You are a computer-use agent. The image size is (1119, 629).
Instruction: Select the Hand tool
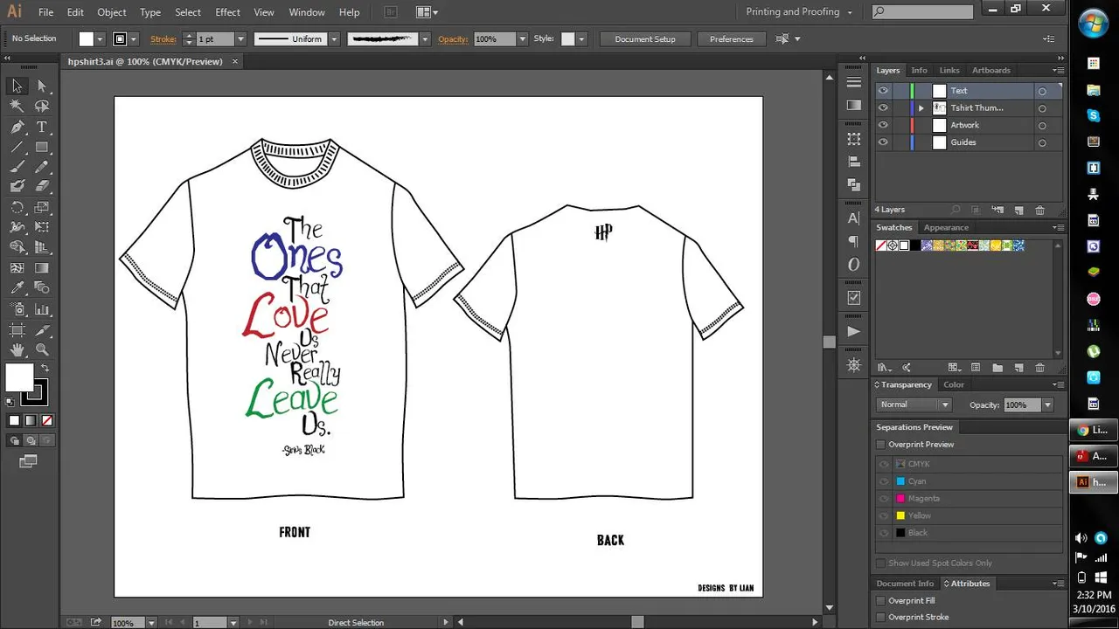(x=17, y=350)
